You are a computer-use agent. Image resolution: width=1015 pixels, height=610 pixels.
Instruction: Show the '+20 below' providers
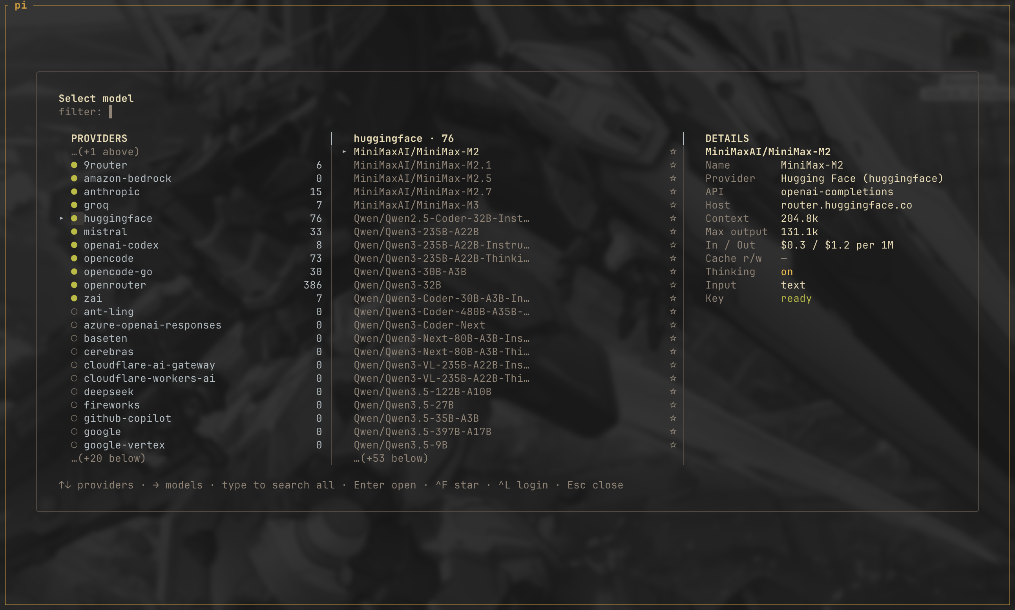(108, 458)
